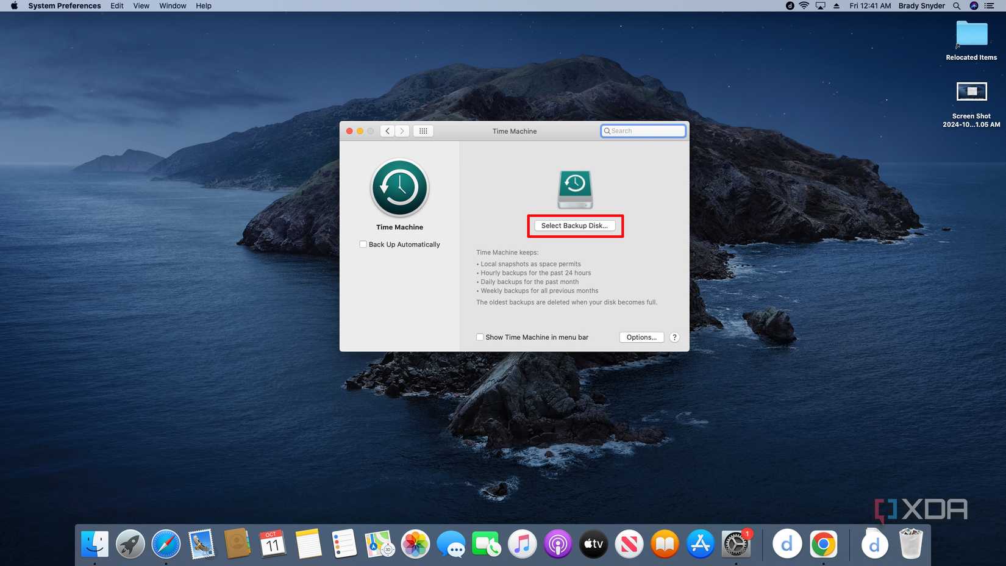
Task: Open the System Preferences menu
Action: pyautogui.click(x=65, y=5)
